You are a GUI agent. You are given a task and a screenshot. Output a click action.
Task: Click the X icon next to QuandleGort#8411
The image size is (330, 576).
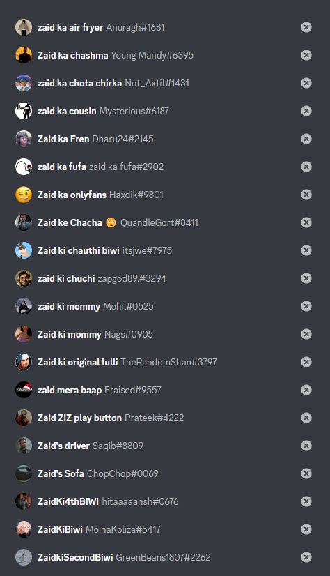pos(306,222)
